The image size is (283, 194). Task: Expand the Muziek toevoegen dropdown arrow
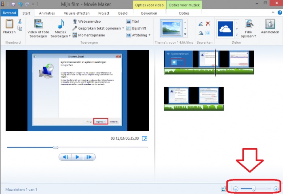[x=70, y=36]
